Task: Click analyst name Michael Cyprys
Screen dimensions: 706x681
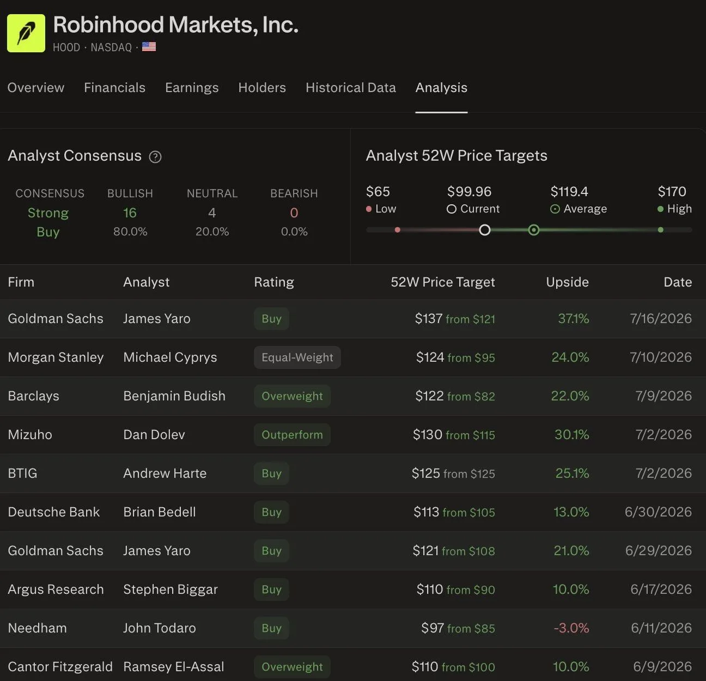Action: [170, 357]
